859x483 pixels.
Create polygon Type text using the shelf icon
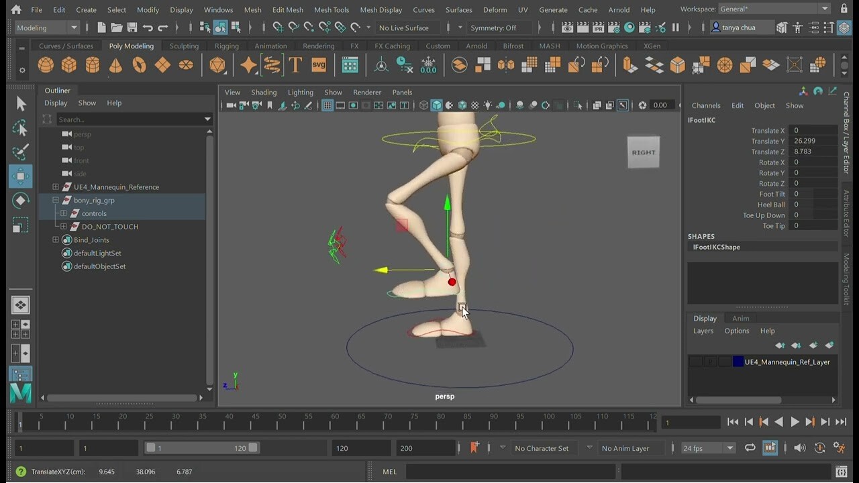(x=295, y=64)
